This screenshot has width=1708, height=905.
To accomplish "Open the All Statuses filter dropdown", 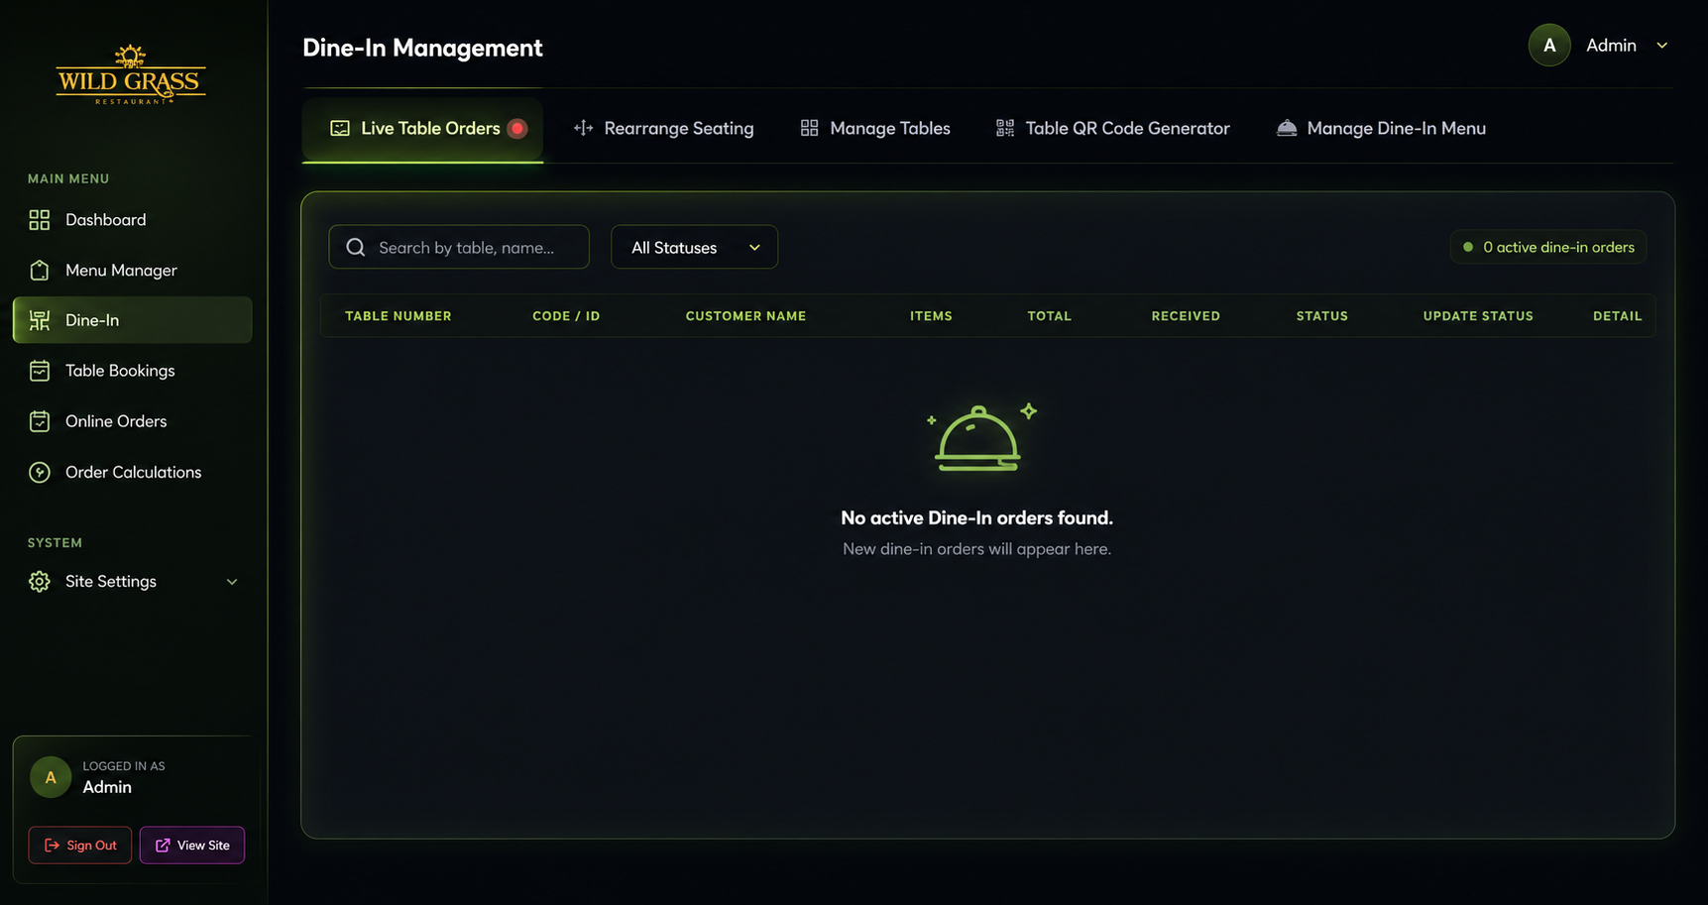I will coord(694,247).
